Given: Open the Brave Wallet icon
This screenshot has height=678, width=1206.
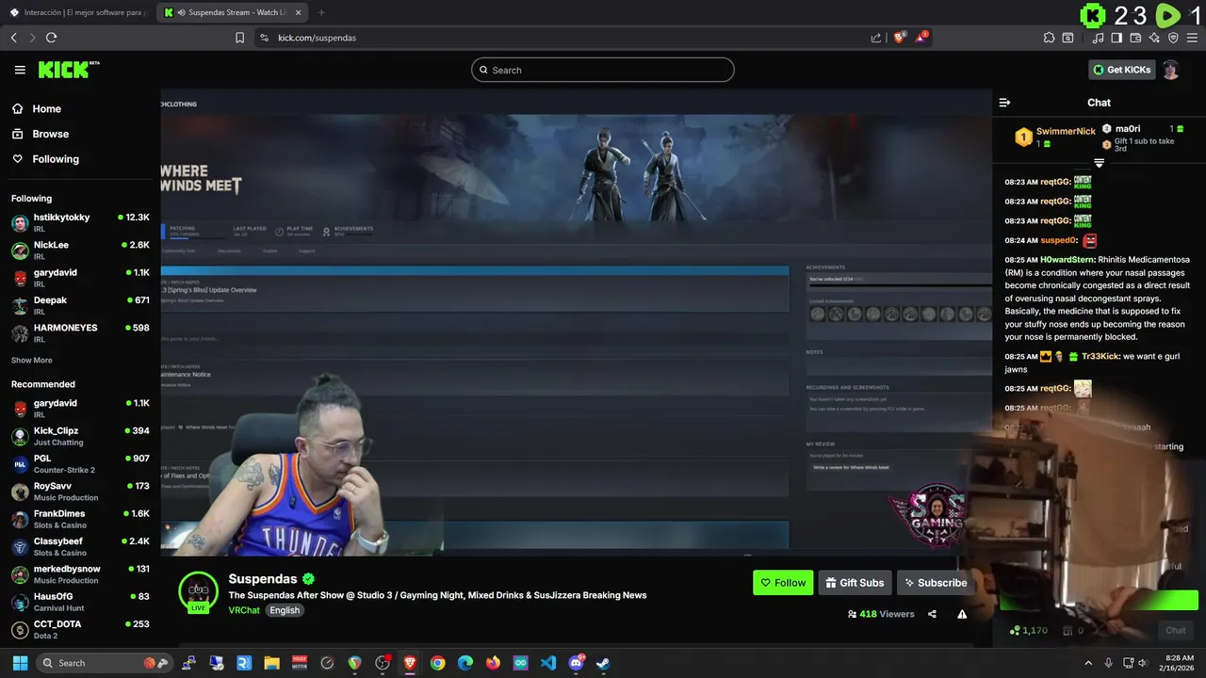Looking at the screenshot, I should click(1135, 38).
